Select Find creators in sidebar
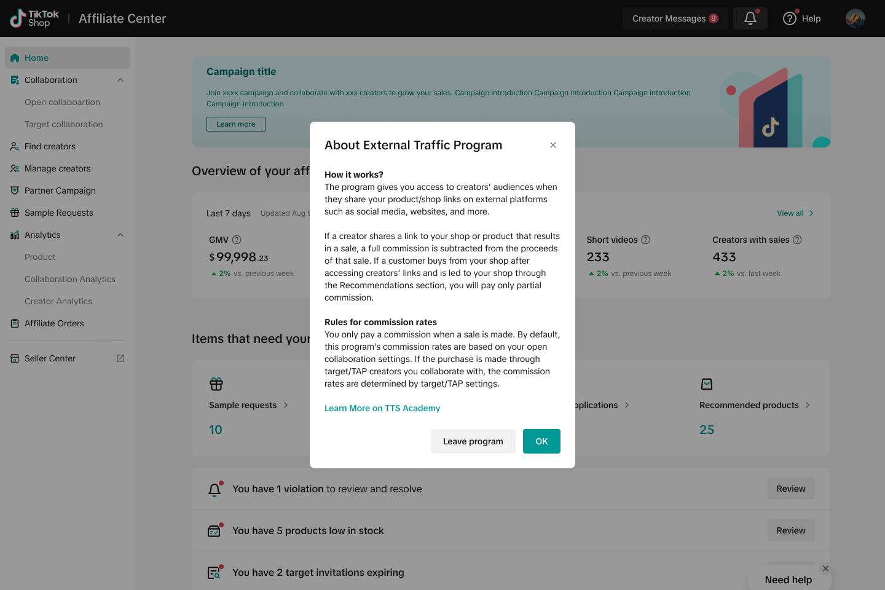Viewport: 885px width, 590px height. click(x=50, y=146)
